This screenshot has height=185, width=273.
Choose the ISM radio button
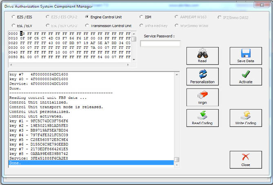pos(142,17)
